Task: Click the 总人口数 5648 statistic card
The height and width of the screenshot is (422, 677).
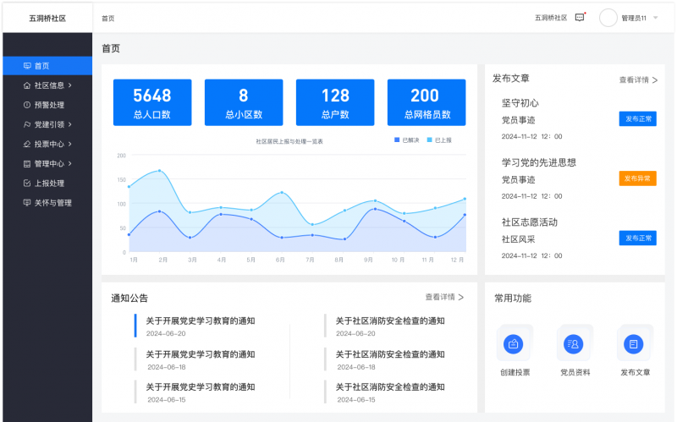Action: (x=152, y=103)
